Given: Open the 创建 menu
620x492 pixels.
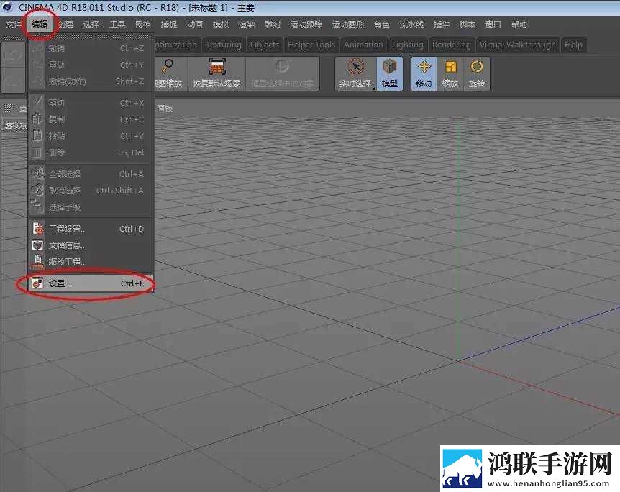Looking at the screenshot, I should point(65,24).
